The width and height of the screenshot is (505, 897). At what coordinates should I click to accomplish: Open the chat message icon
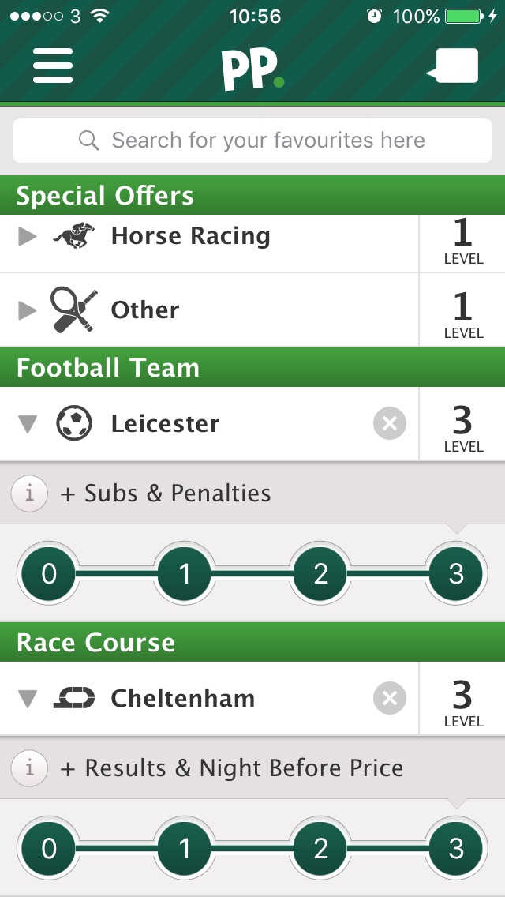click(453, 66)
